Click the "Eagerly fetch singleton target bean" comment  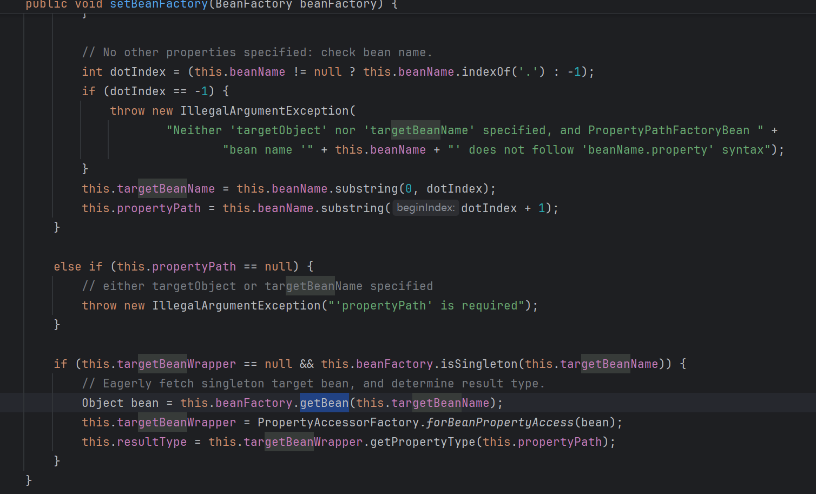(x=313, y=384)
